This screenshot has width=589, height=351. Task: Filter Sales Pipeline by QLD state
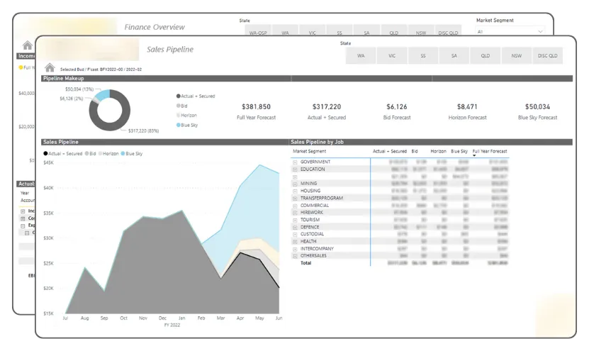486,55
